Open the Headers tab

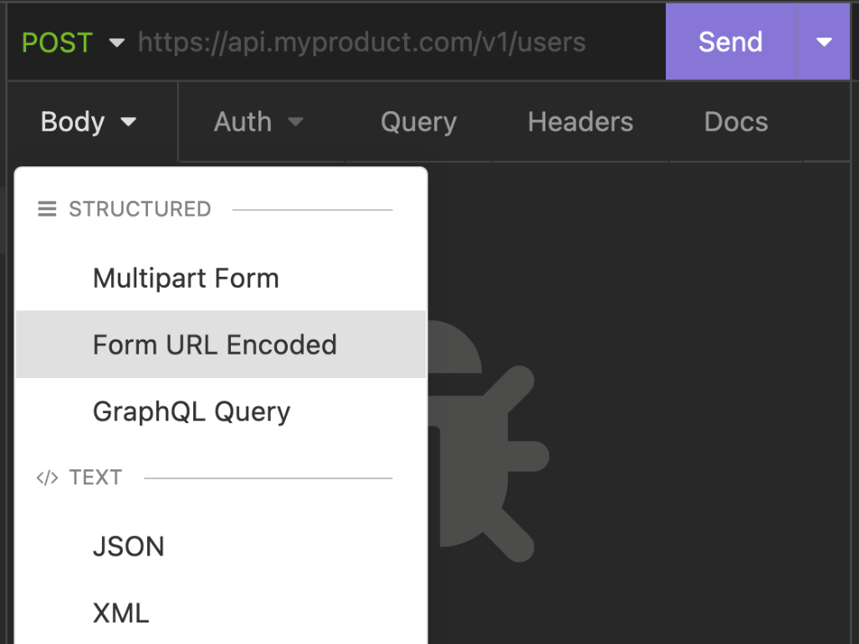tap(580, 122)
